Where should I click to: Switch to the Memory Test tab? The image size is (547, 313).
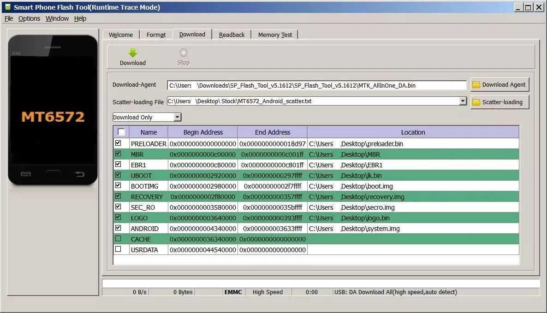(275, 35)
